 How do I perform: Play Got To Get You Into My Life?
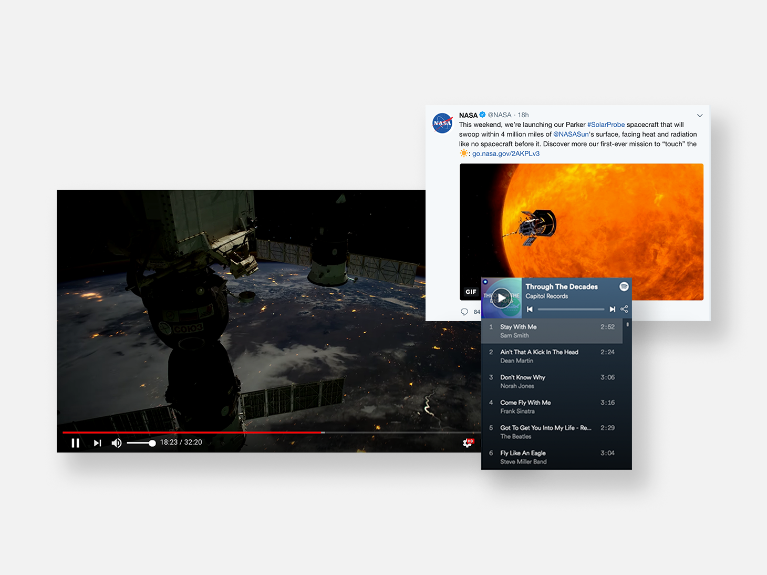(x=552, y=432)
